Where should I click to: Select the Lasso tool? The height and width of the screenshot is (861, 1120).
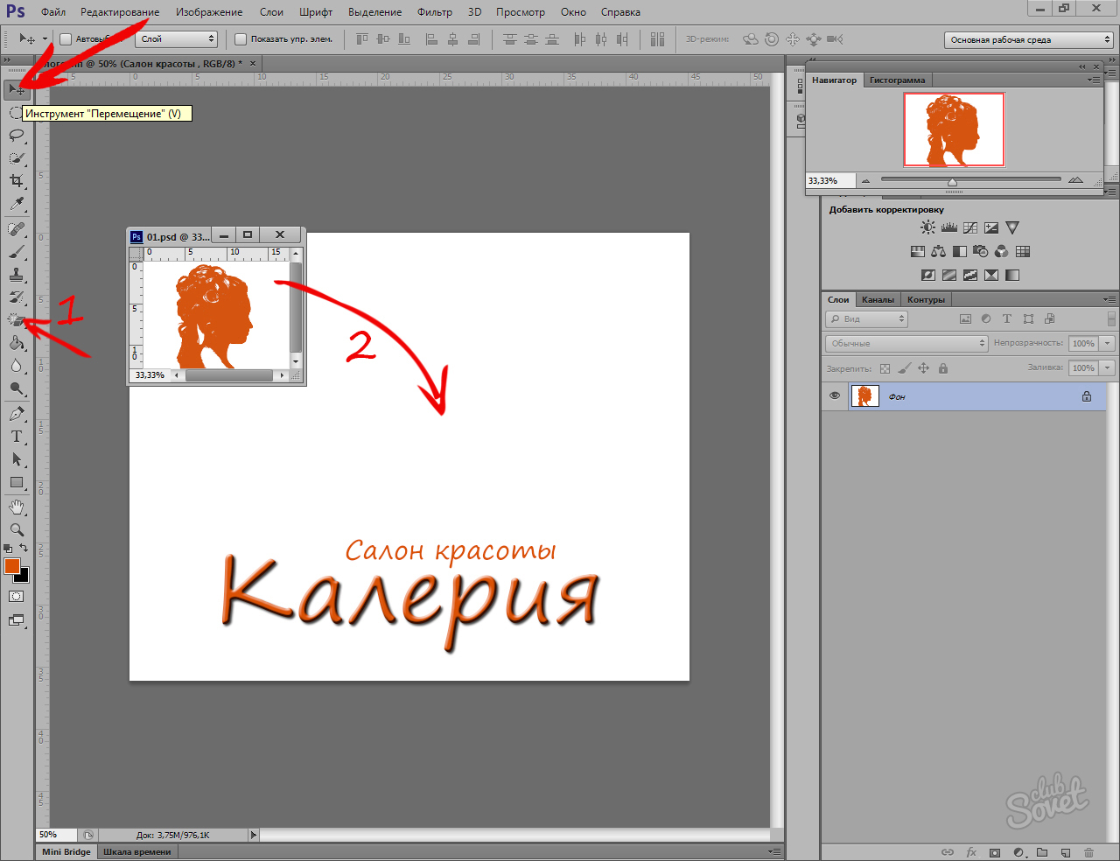16,135
